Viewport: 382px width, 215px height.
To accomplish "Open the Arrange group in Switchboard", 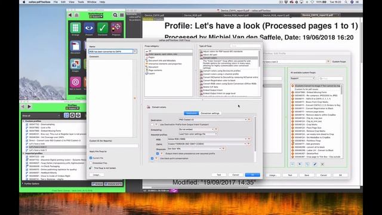I will (75, 28).
